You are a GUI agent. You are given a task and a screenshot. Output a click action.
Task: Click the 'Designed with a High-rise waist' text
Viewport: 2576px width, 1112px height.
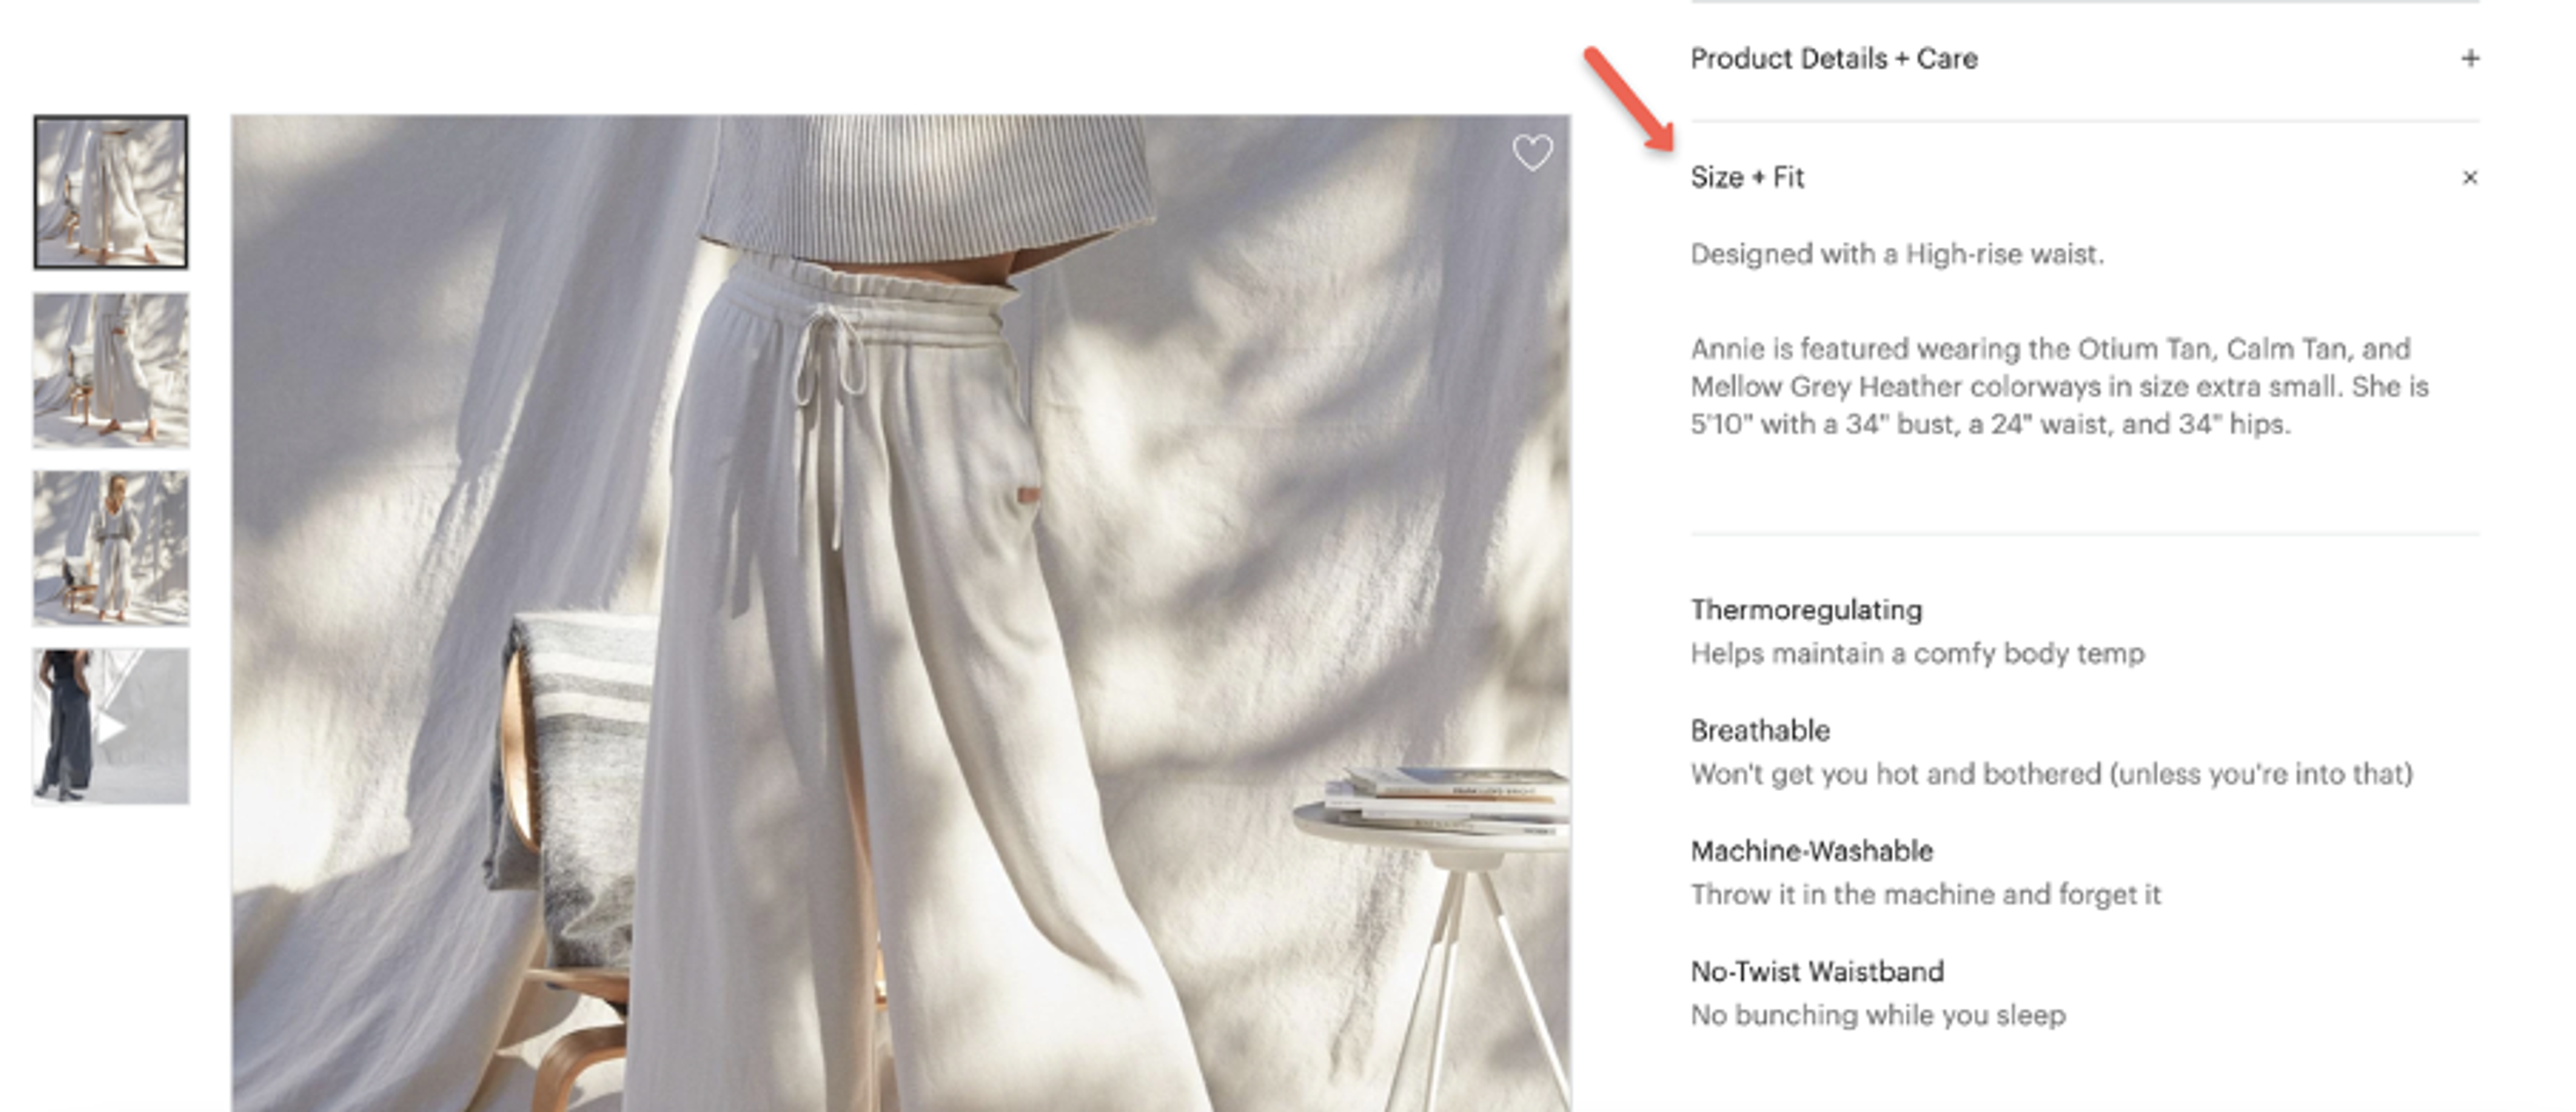1897,254
